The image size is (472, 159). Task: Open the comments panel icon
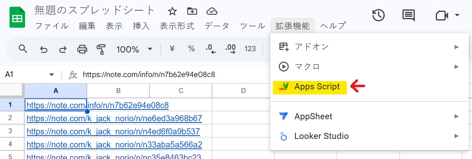pos(409,15)
